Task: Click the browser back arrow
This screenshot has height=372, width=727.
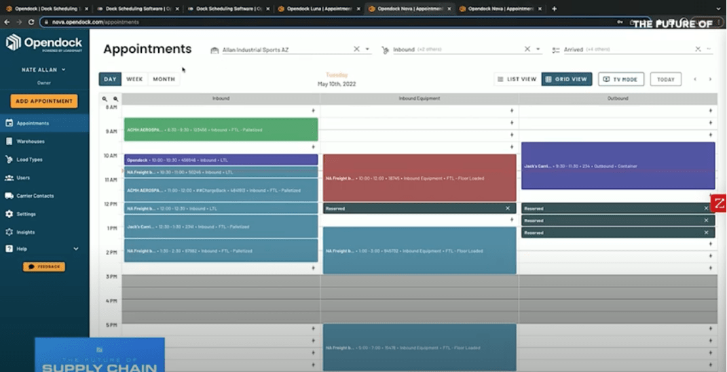Action: [x=7, y=22]
